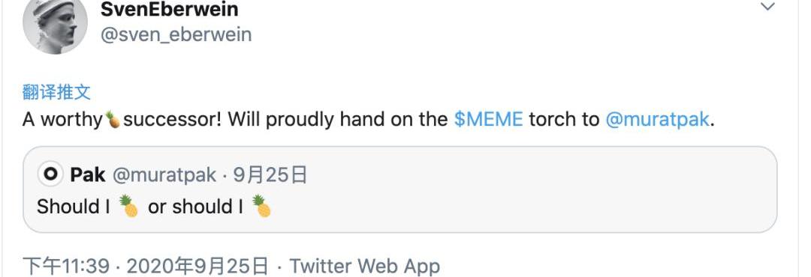This screenshot has height=277, width=811.
Task: Click 翻译推文 to translate the tweet
Action: click(x=56, y=92)
